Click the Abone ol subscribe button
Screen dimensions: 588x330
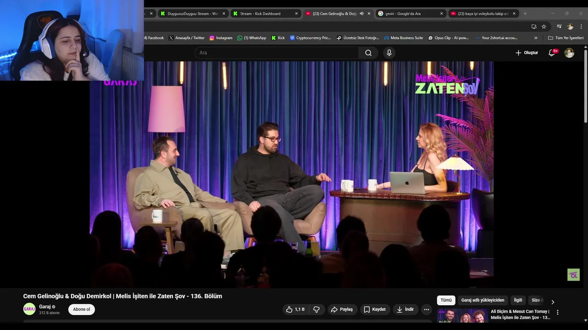81,309
